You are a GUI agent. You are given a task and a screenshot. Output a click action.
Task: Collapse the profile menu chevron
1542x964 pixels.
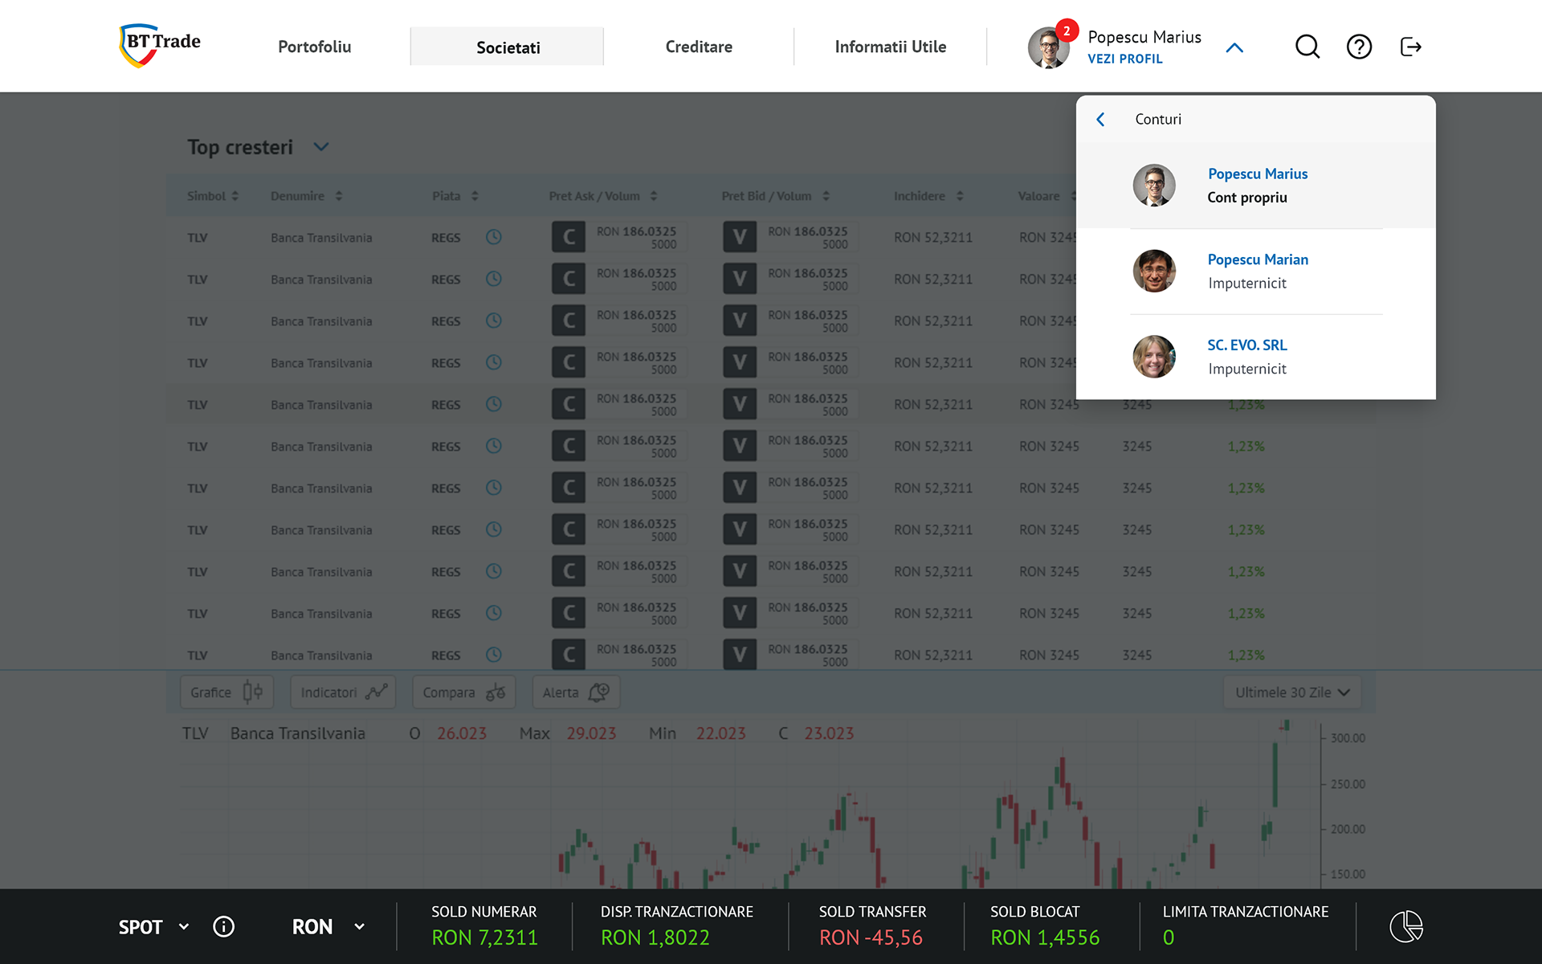pos(1234,48)
